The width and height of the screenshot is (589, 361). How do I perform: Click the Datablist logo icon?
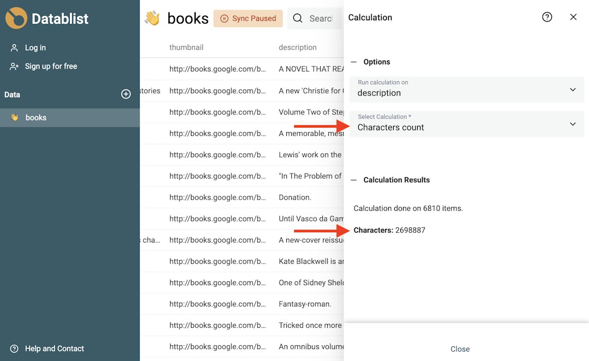coord(16,18)
